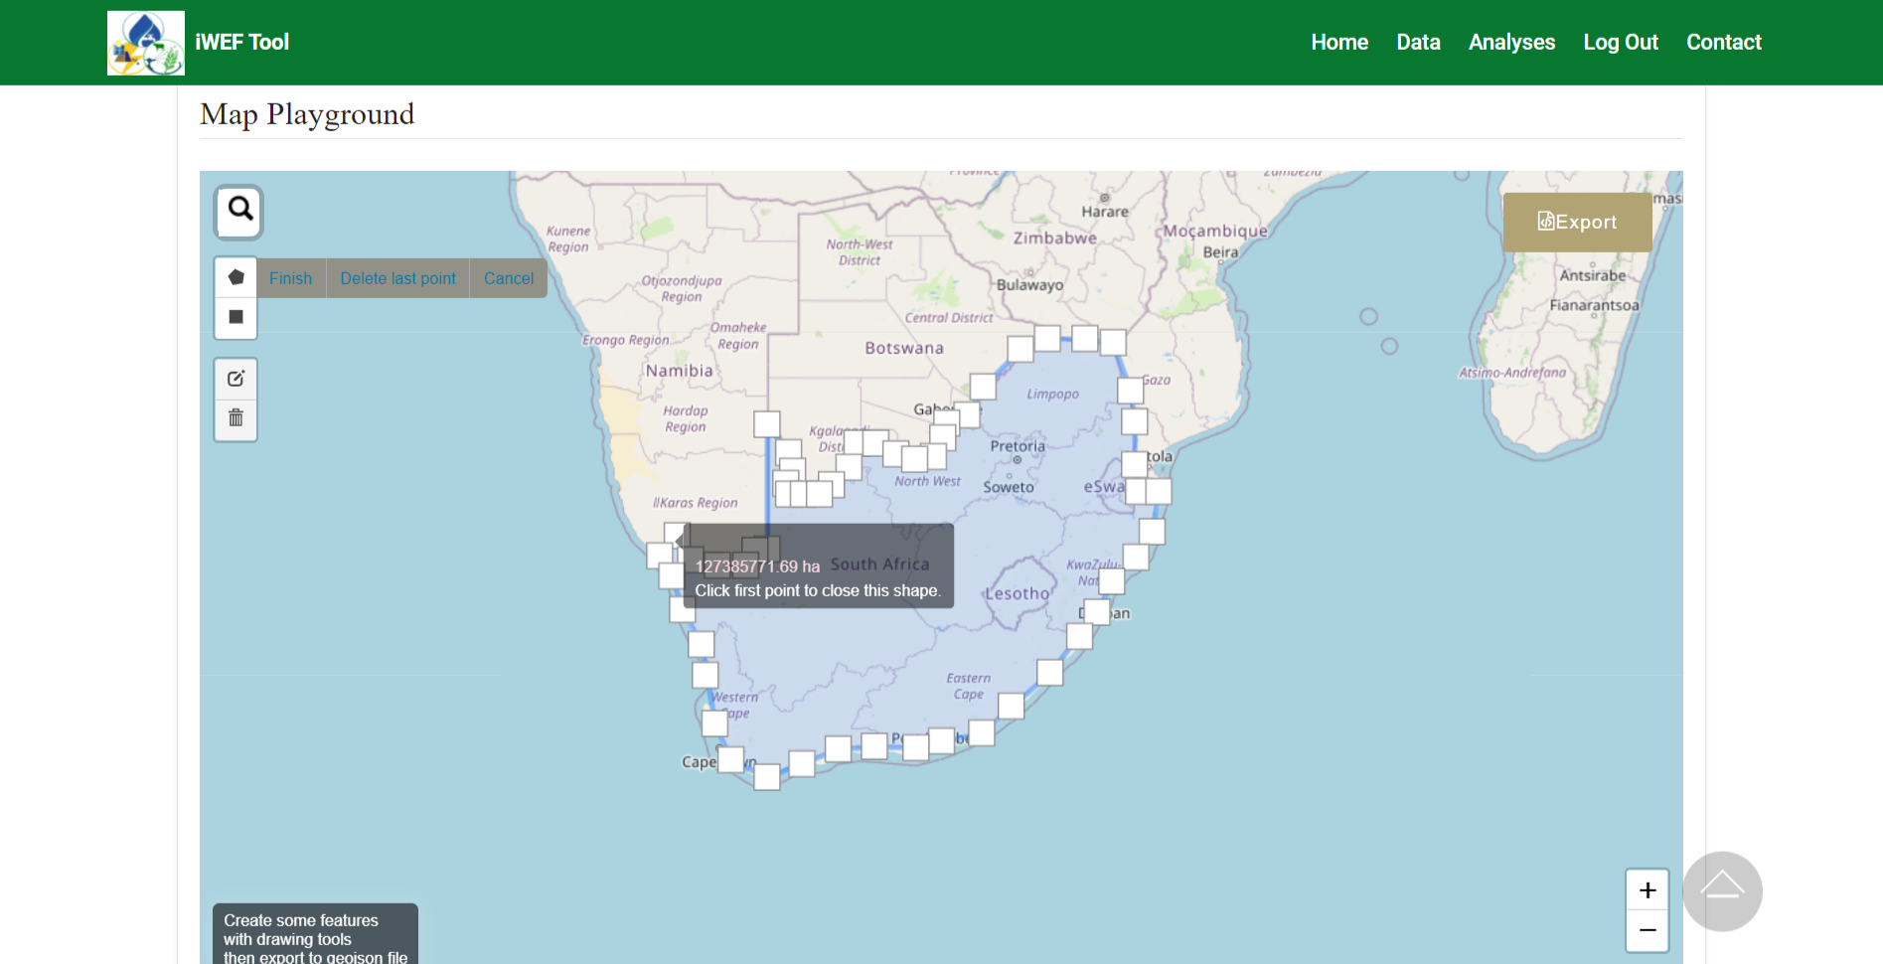Open the Data menu
This screenshot has height=964, width=1883.
1418,42
